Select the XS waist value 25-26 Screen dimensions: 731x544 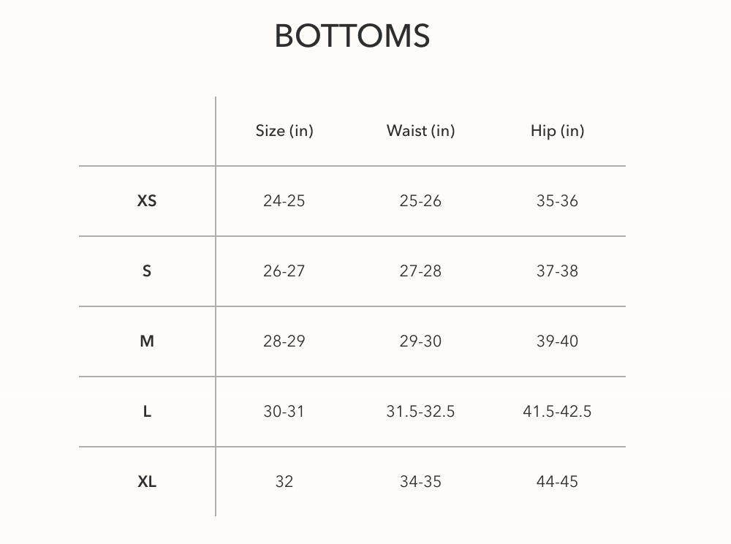(420, 201)
